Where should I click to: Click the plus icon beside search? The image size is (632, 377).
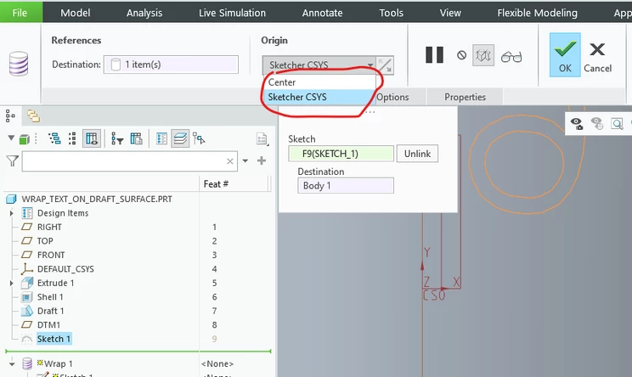coord(262,160)
